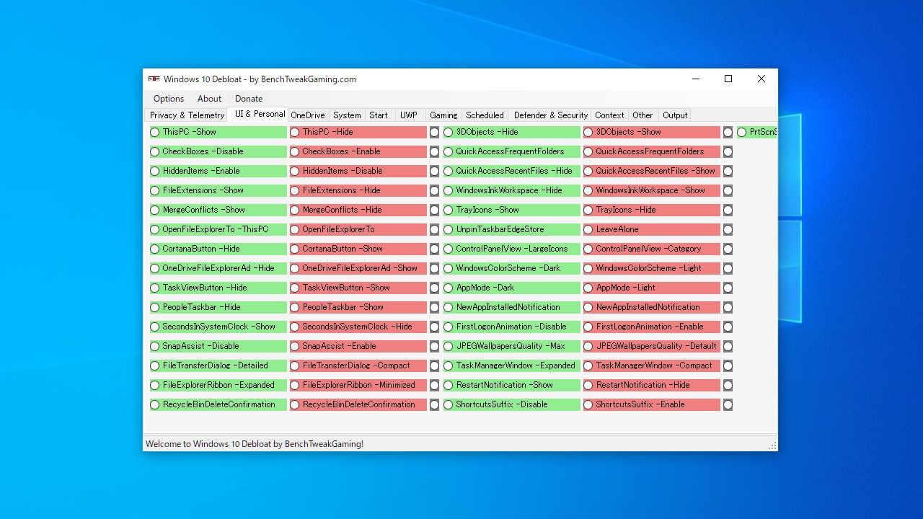The height and width of the screenshot is (519, 923).
Task: Select ThisPC -Hide option
Action: (x=358, y=133)
